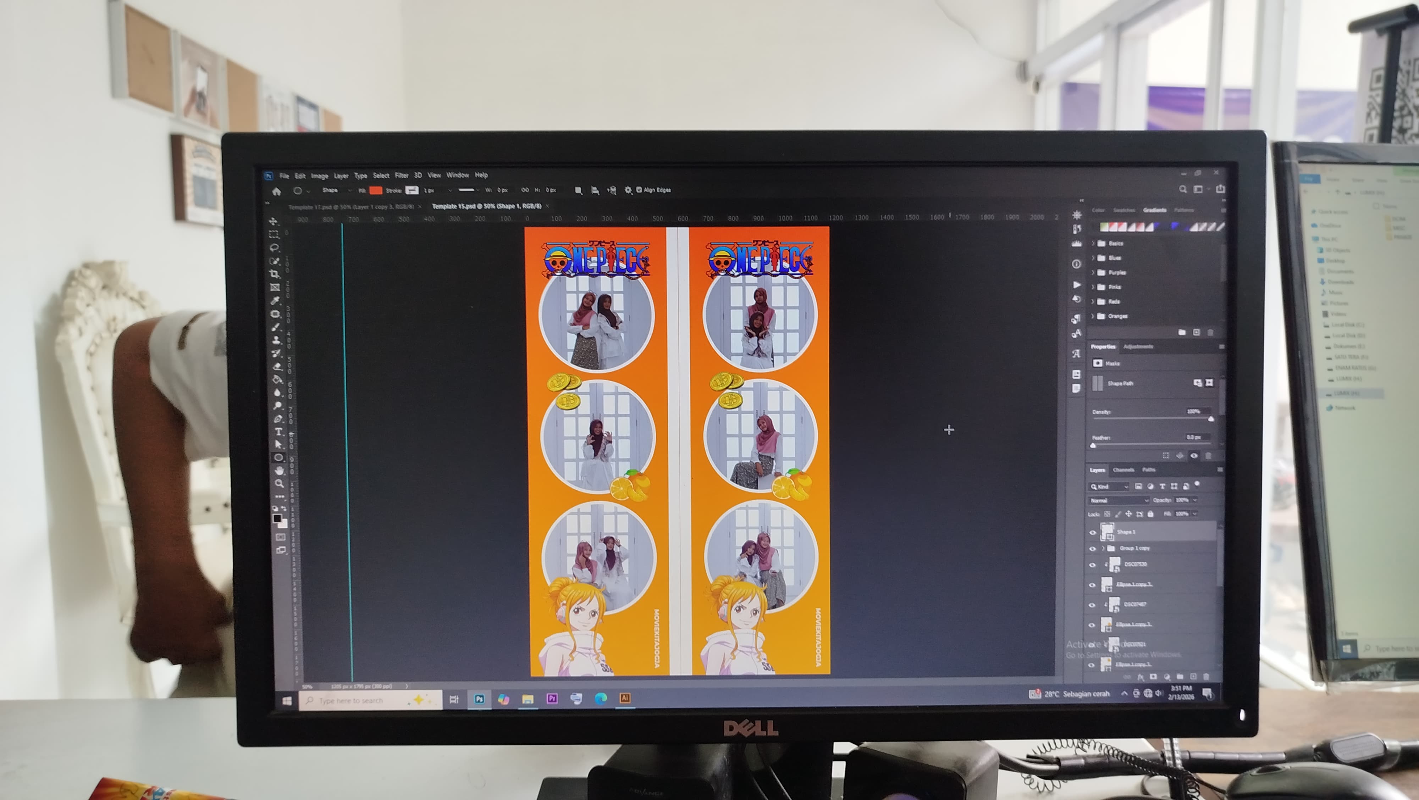This screenshot has width=1419, height=800.
Task: Select the Move tool
Action: (x=273, y=221)
